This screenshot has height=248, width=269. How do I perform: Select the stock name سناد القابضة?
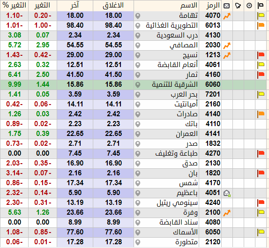(179, 222)
